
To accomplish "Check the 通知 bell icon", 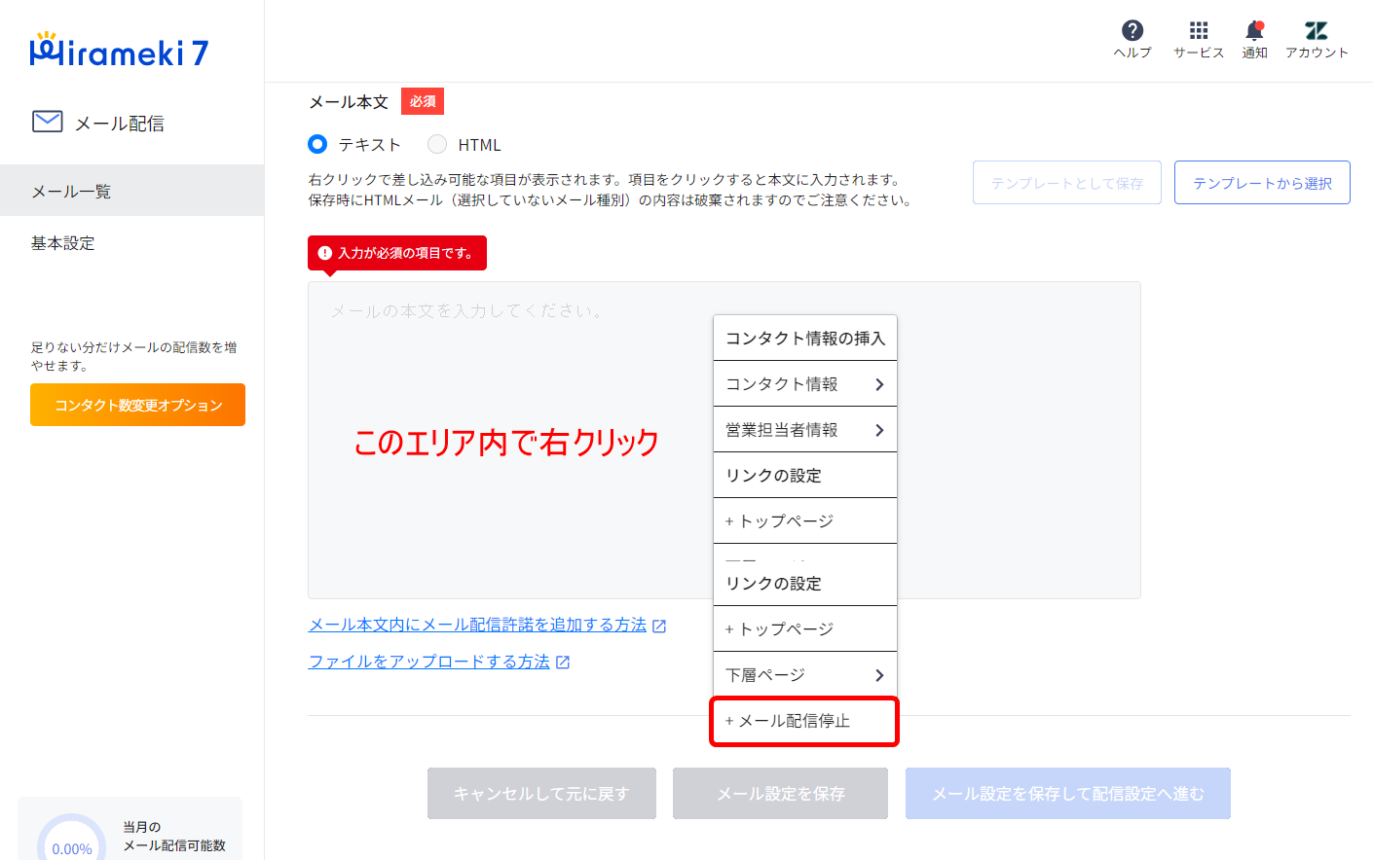I will point(1254,31).
